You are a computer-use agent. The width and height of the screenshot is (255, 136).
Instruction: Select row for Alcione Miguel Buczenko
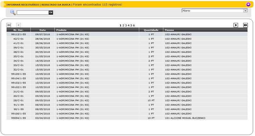coord(185,118)
